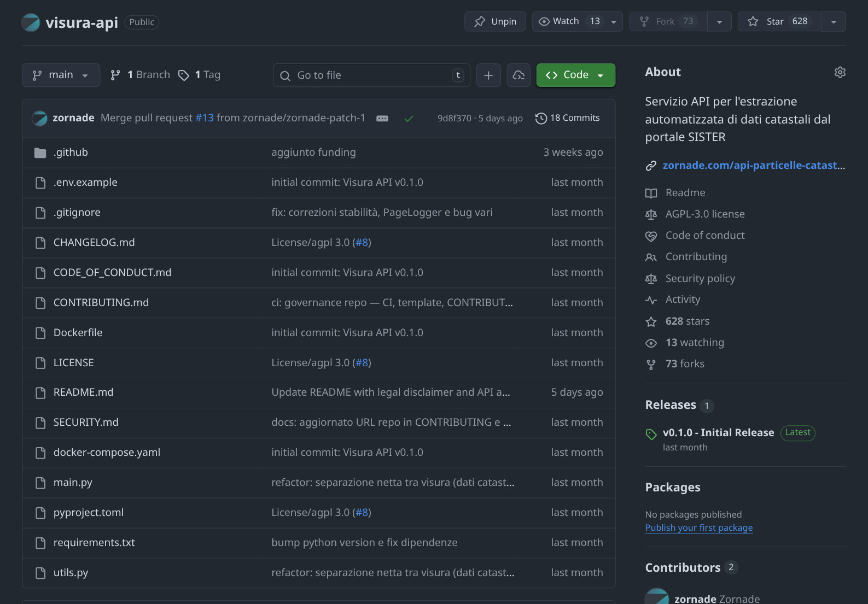The width and height of the screenshot is (868, 604).
Task: Open the green Code dropdown
Action: pos(575,75)
